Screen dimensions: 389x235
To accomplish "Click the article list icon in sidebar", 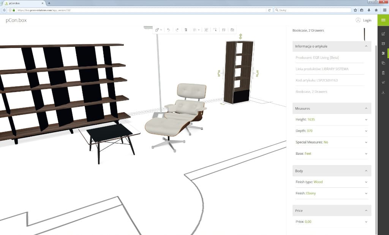I will pos(383,73).
